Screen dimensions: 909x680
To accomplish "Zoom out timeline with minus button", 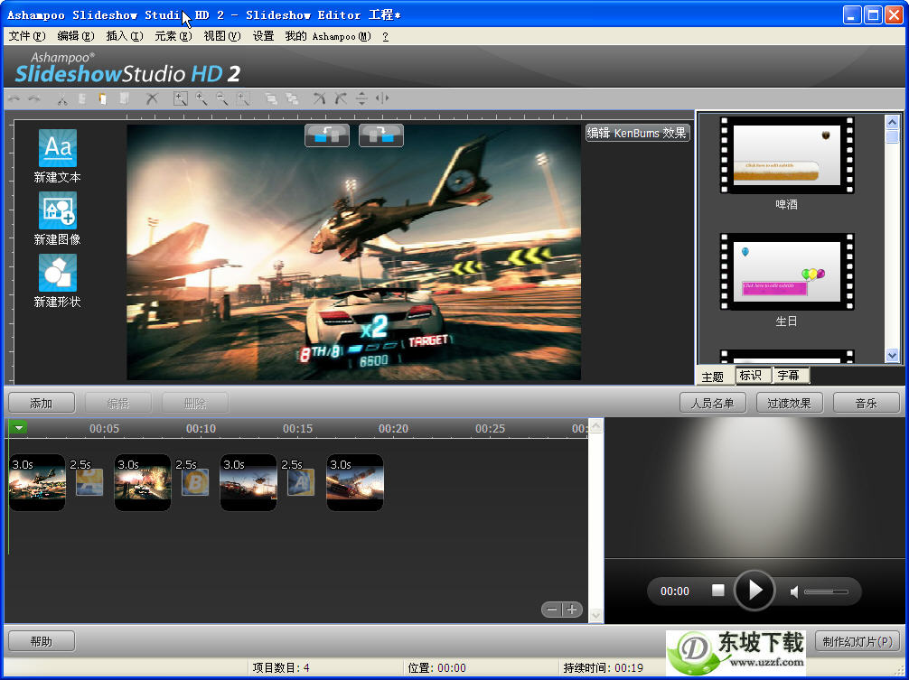I will (551, 610).
